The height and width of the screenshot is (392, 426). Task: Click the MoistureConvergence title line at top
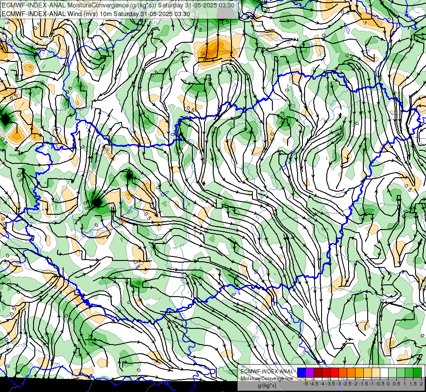point(118,5)
